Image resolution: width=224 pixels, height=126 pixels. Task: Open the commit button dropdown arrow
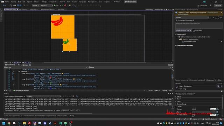pos(190,30)
